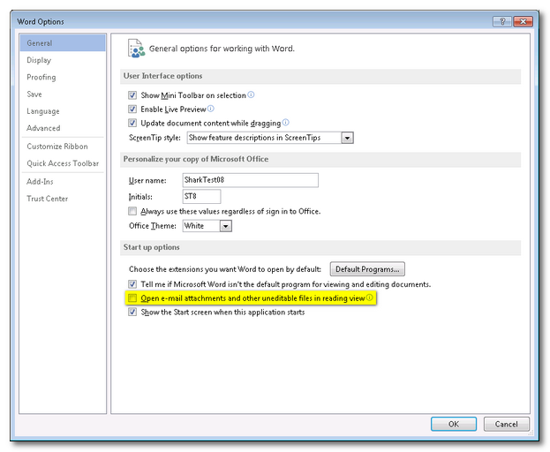
Task: Toggle Show Mini Toolbar on selection
Action: click(132, 95)
